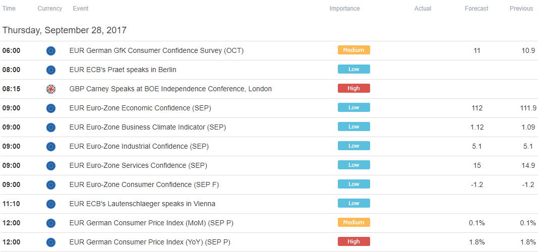
Task: Click the EU flag icon beside Business Climate Indicator
Action: tap(51, 128)
